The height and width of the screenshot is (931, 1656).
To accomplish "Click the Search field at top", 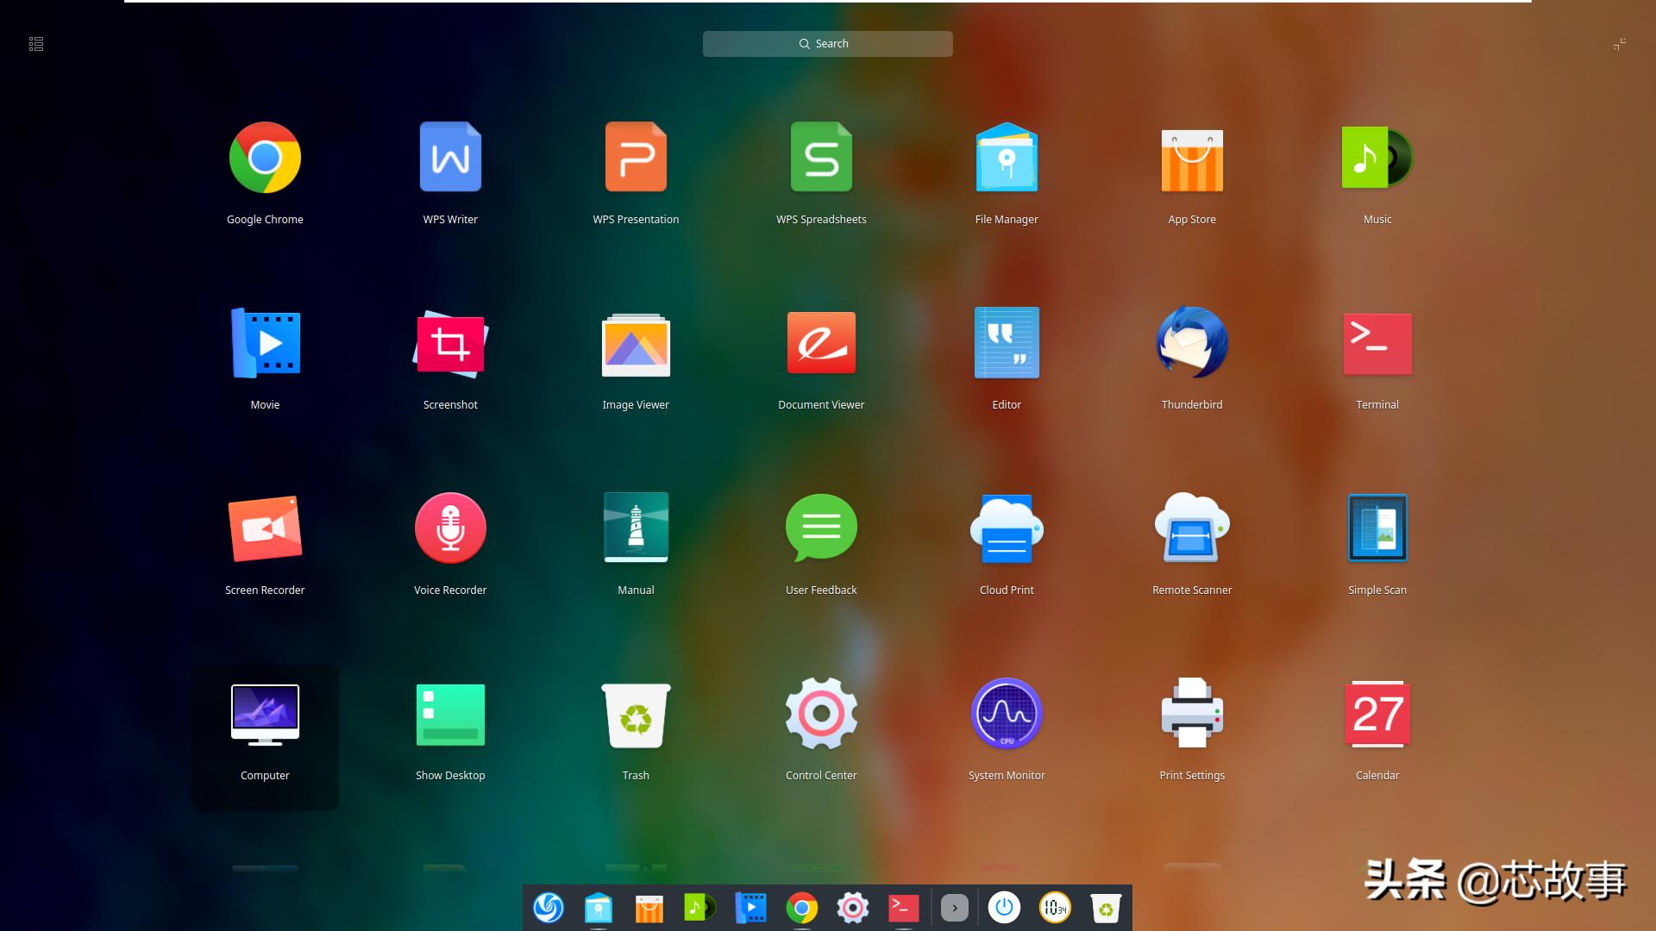I will pos(827,44).
